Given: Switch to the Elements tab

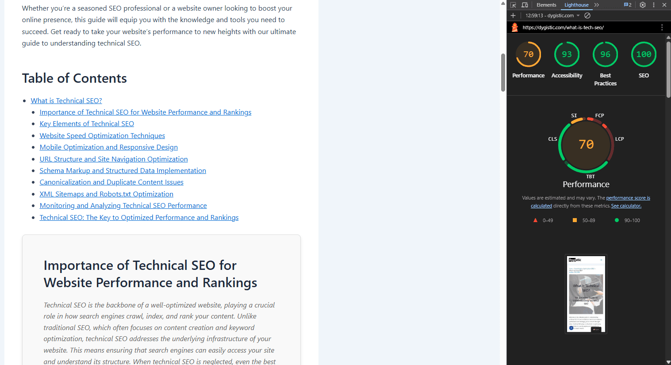Looking at the screenshot, I should click(x=546, y=5).
